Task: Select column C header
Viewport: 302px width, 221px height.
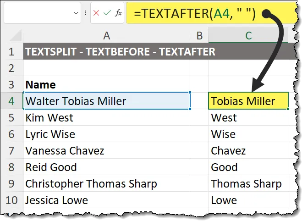Action: coord(248,35)
